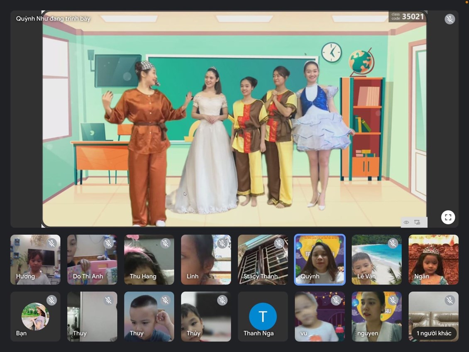The image size is (469, 352).
Task: Select Quỳnh's highlighted video tile
Action: pyautogui.click(x=320, y=260)
